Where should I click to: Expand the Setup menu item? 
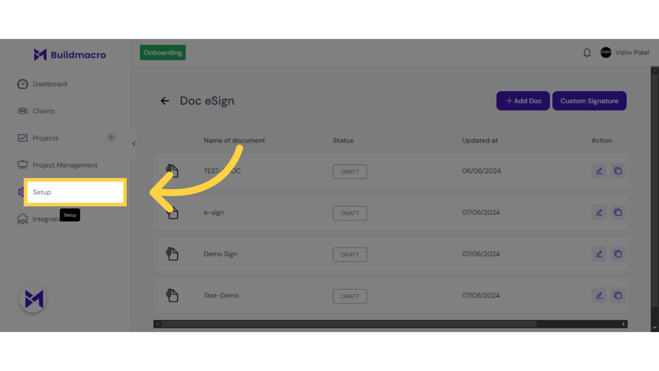click(x=75, y=192)
